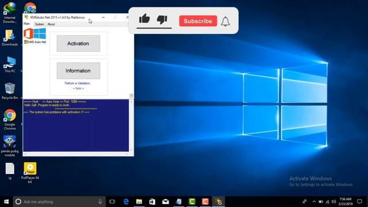Click the Cortana microphone icon

click(x=100, y=202)
